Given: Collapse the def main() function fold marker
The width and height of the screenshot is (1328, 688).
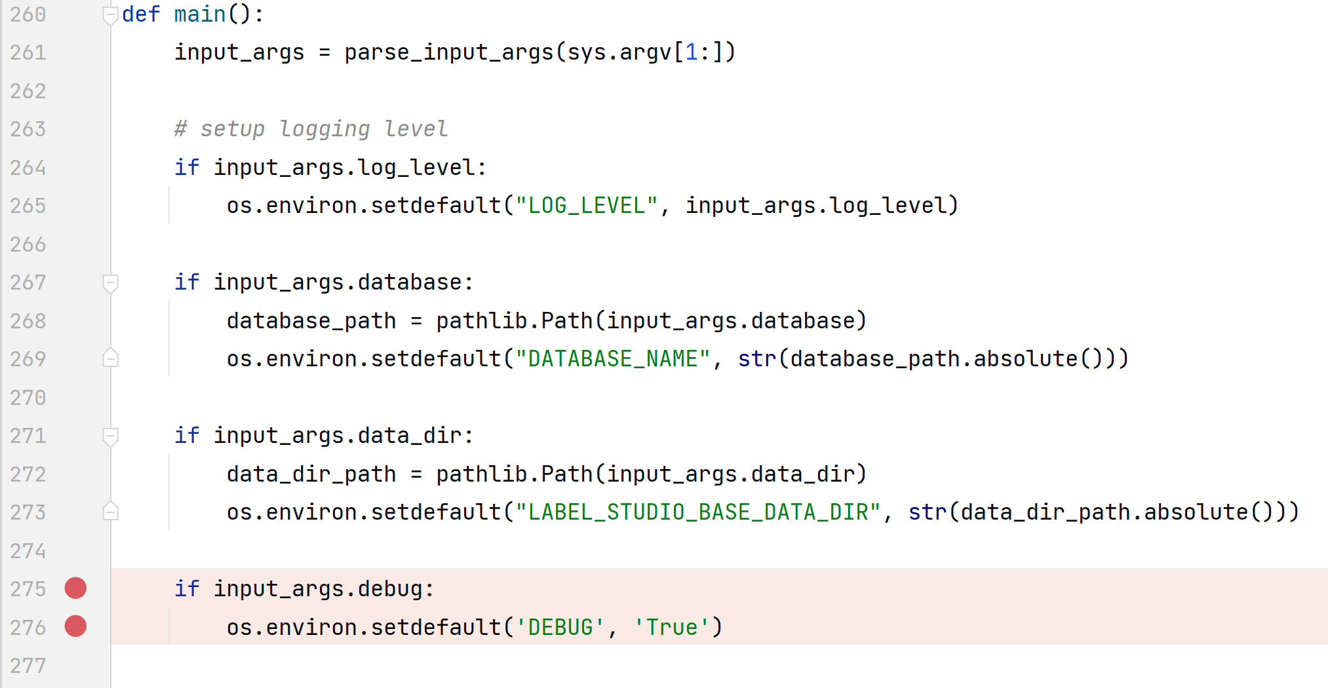Looking at the screenshot, I should 111,15.
